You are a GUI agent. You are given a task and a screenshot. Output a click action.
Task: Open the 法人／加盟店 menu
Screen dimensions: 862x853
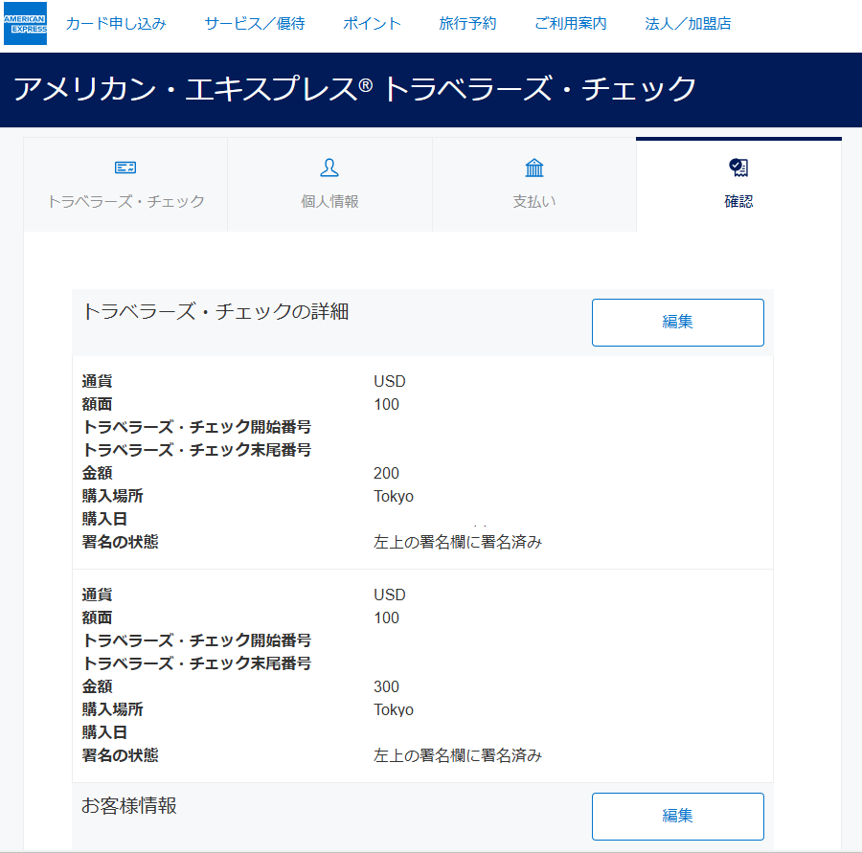click(688, 24)
